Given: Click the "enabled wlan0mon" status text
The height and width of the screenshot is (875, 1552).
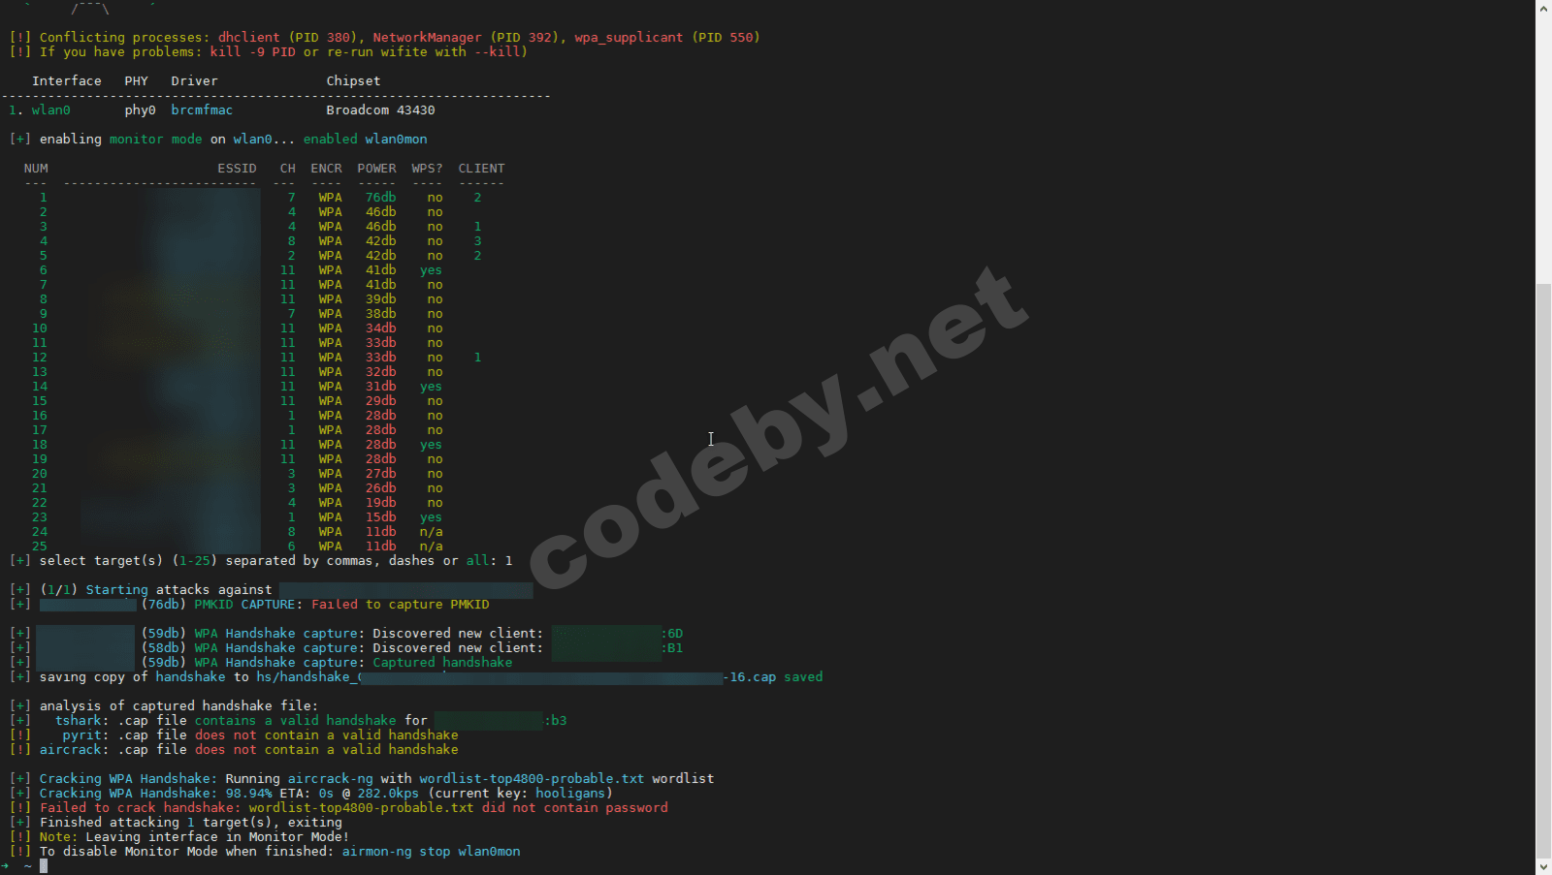Looking at the screenshot, I should point(366,140).
